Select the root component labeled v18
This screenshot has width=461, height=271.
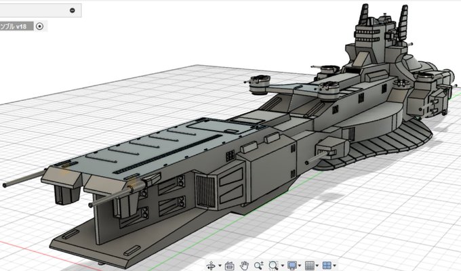tap(16, 26)
